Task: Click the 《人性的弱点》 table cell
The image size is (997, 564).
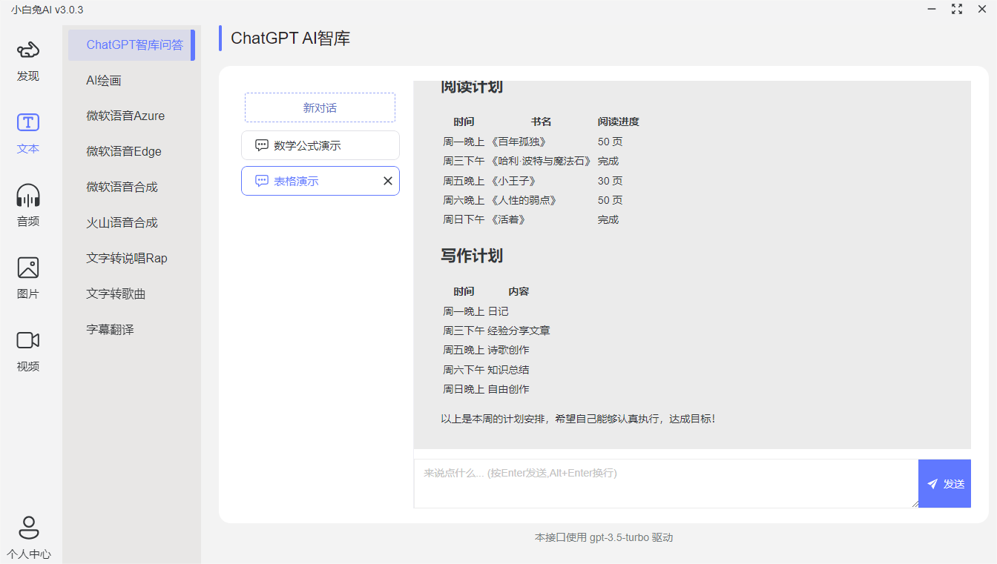Action: coord(523,200)
